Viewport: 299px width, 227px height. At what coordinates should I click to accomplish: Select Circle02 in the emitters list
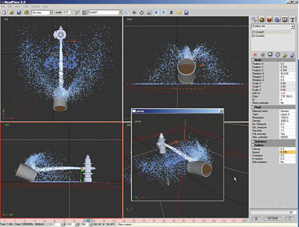tap(260, 36)
